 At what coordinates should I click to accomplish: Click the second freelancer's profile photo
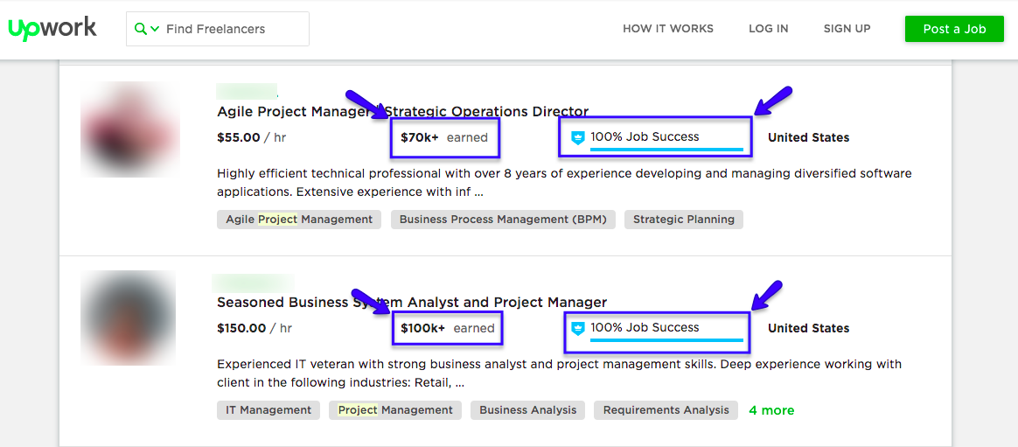point(129,318)
